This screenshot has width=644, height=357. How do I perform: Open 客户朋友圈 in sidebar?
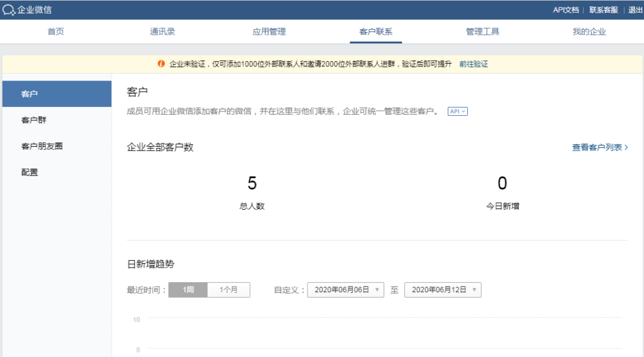tap(42, 146)
